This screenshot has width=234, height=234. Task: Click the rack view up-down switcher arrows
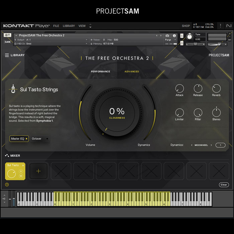pos(90,26)
